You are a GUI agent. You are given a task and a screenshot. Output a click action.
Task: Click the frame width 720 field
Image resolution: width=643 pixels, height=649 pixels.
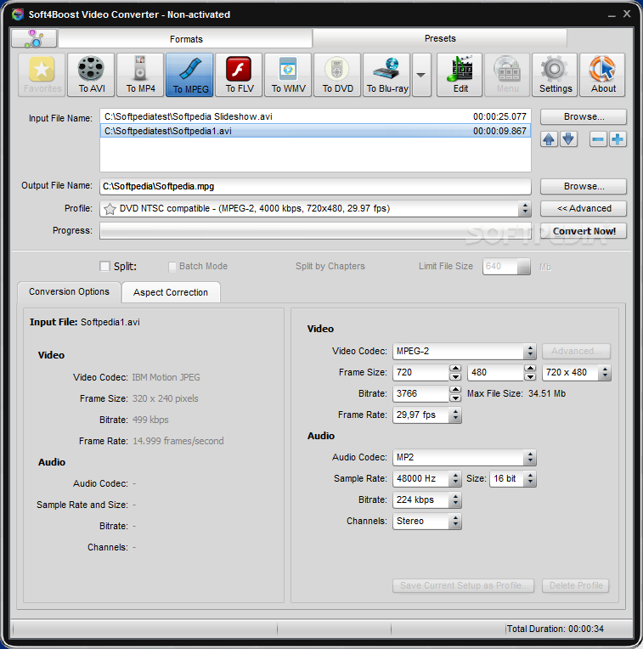click(x=420, y=373)
